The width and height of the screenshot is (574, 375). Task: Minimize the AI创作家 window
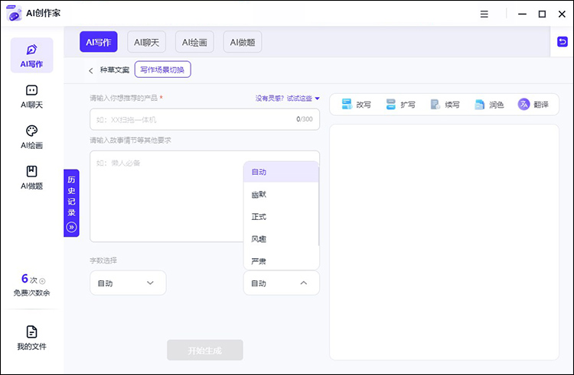click(x=523, y=15)
